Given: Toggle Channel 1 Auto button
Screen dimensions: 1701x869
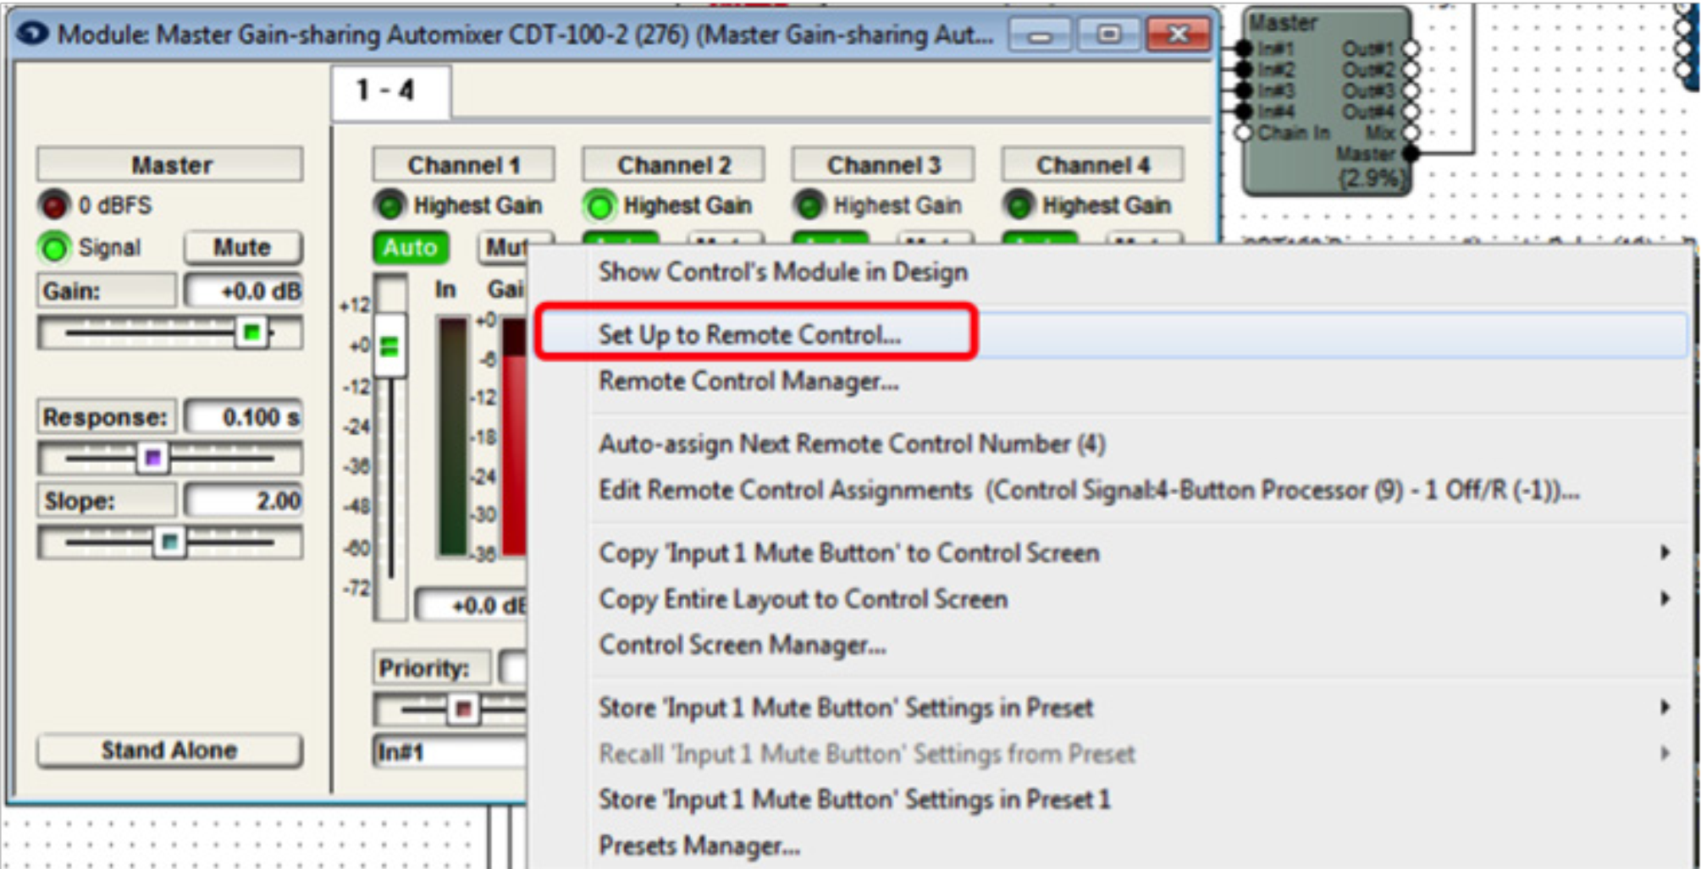Looking at the screenshot, I should tap(410, 248).
